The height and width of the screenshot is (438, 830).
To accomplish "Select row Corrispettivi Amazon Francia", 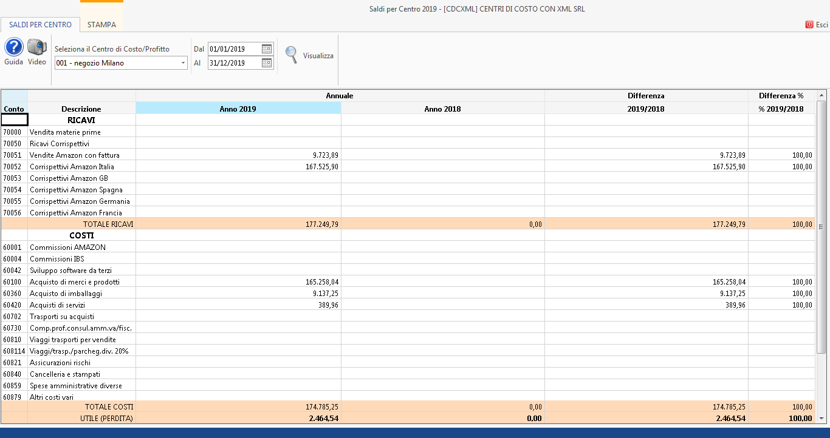I will tap(408, 212).
